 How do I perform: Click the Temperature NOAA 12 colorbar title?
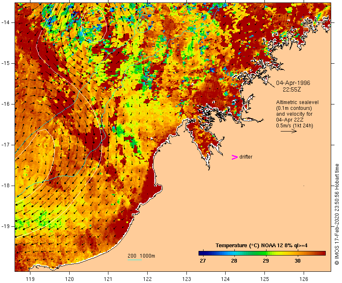262,246
